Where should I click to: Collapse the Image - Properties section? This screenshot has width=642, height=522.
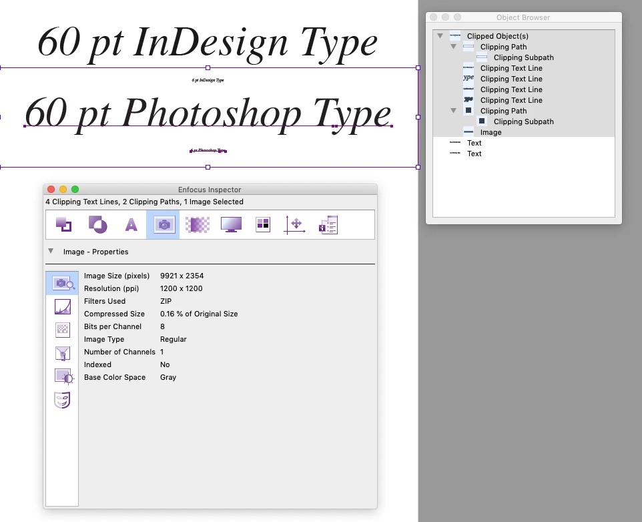click(x=51, y=251)
